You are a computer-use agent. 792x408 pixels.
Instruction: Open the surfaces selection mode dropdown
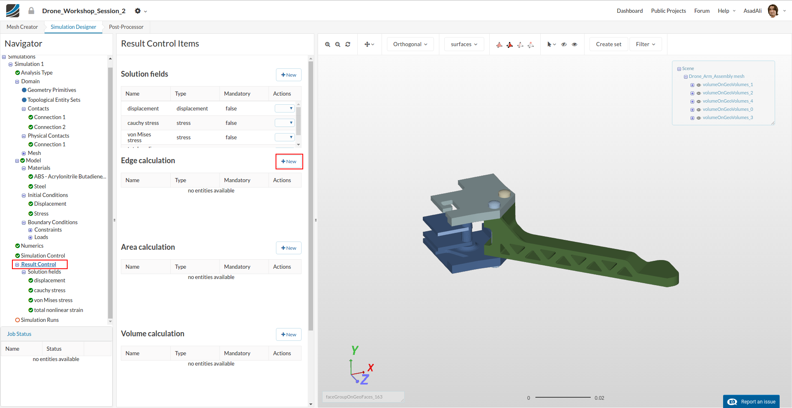464,45
